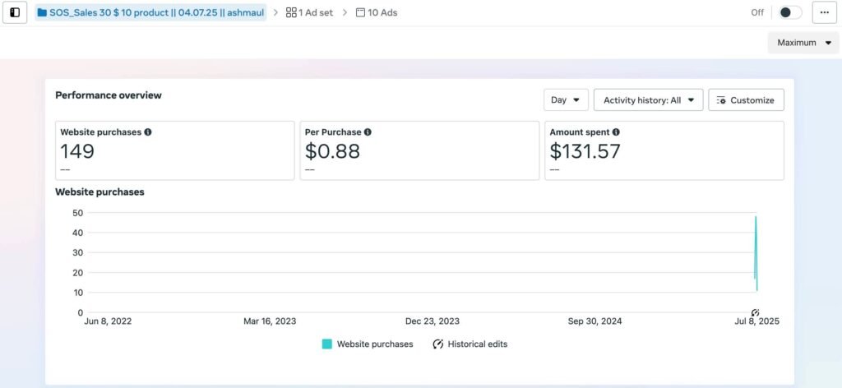
Task: Click the Mar 16, 2023 axis label
Action: coord(270,321)
